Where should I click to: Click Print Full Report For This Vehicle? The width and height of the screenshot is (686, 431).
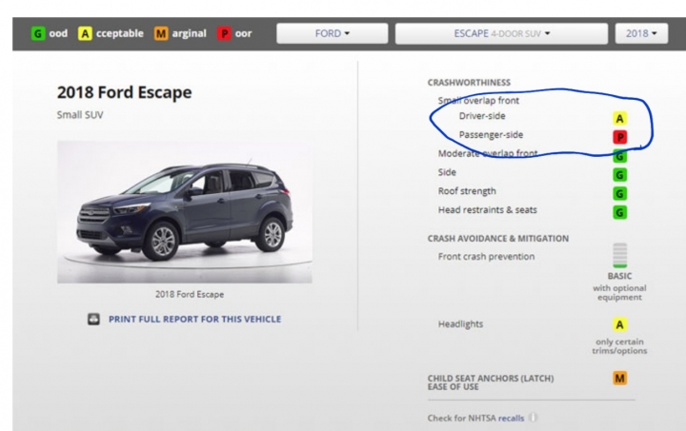(194, 320)
